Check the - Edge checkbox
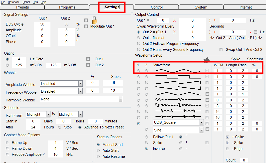 pos(228,148)
